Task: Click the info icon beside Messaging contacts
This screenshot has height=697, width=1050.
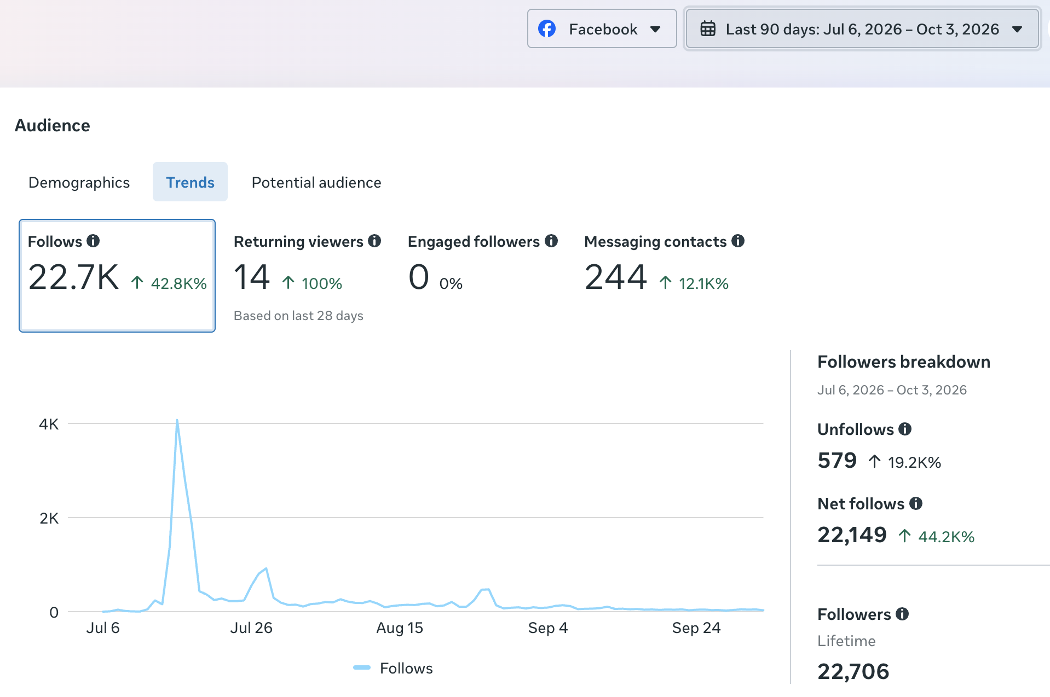Action: point(738,241)
